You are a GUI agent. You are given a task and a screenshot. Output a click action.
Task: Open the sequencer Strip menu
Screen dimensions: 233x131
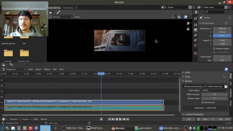61,70
